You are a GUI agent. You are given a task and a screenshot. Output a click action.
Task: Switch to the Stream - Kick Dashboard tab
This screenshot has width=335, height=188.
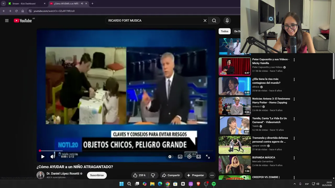[x=24, y=4]
